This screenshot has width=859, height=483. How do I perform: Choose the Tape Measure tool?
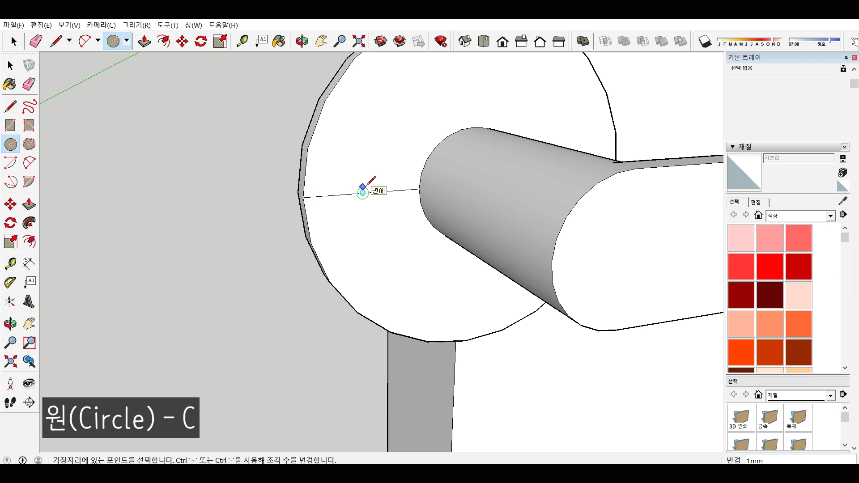coord(242,41)
